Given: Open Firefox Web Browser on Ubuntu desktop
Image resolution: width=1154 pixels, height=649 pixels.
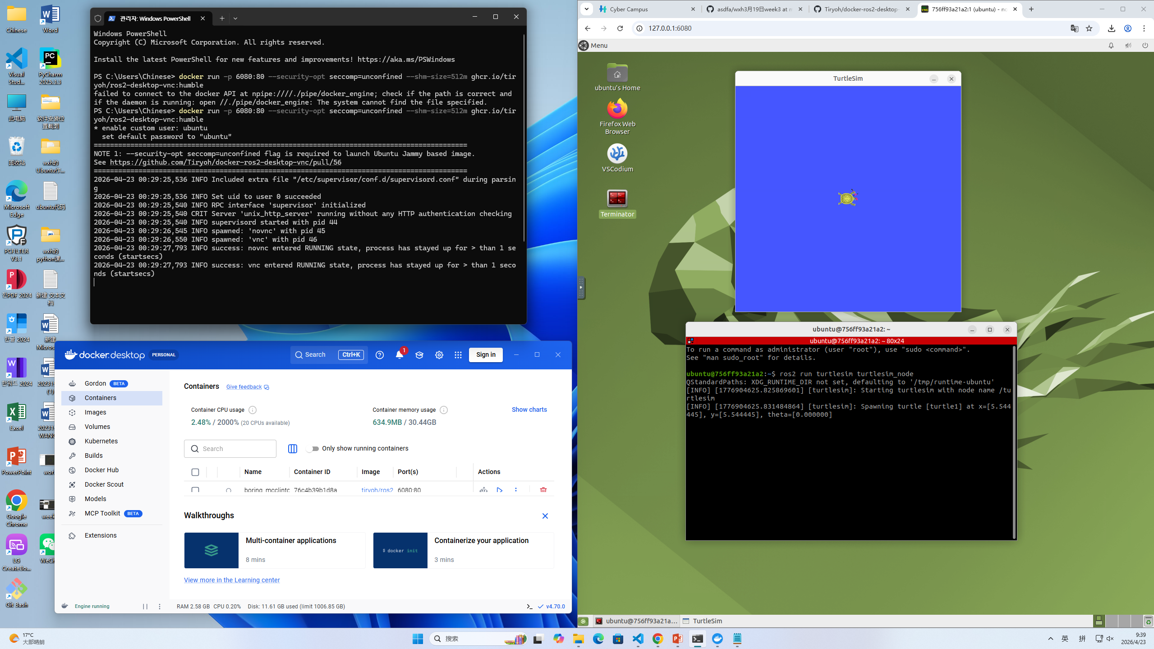Looking at the screenshot, I should point(617,109).
